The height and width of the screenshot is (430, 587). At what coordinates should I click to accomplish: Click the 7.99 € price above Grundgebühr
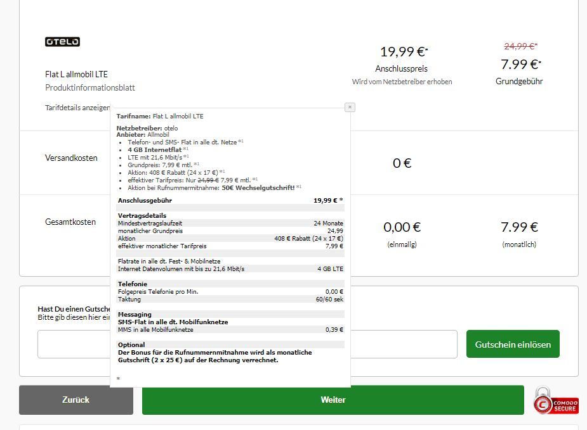[521, 64]
